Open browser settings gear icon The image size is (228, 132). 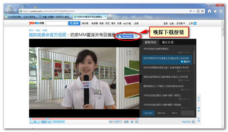pos(221,11)
